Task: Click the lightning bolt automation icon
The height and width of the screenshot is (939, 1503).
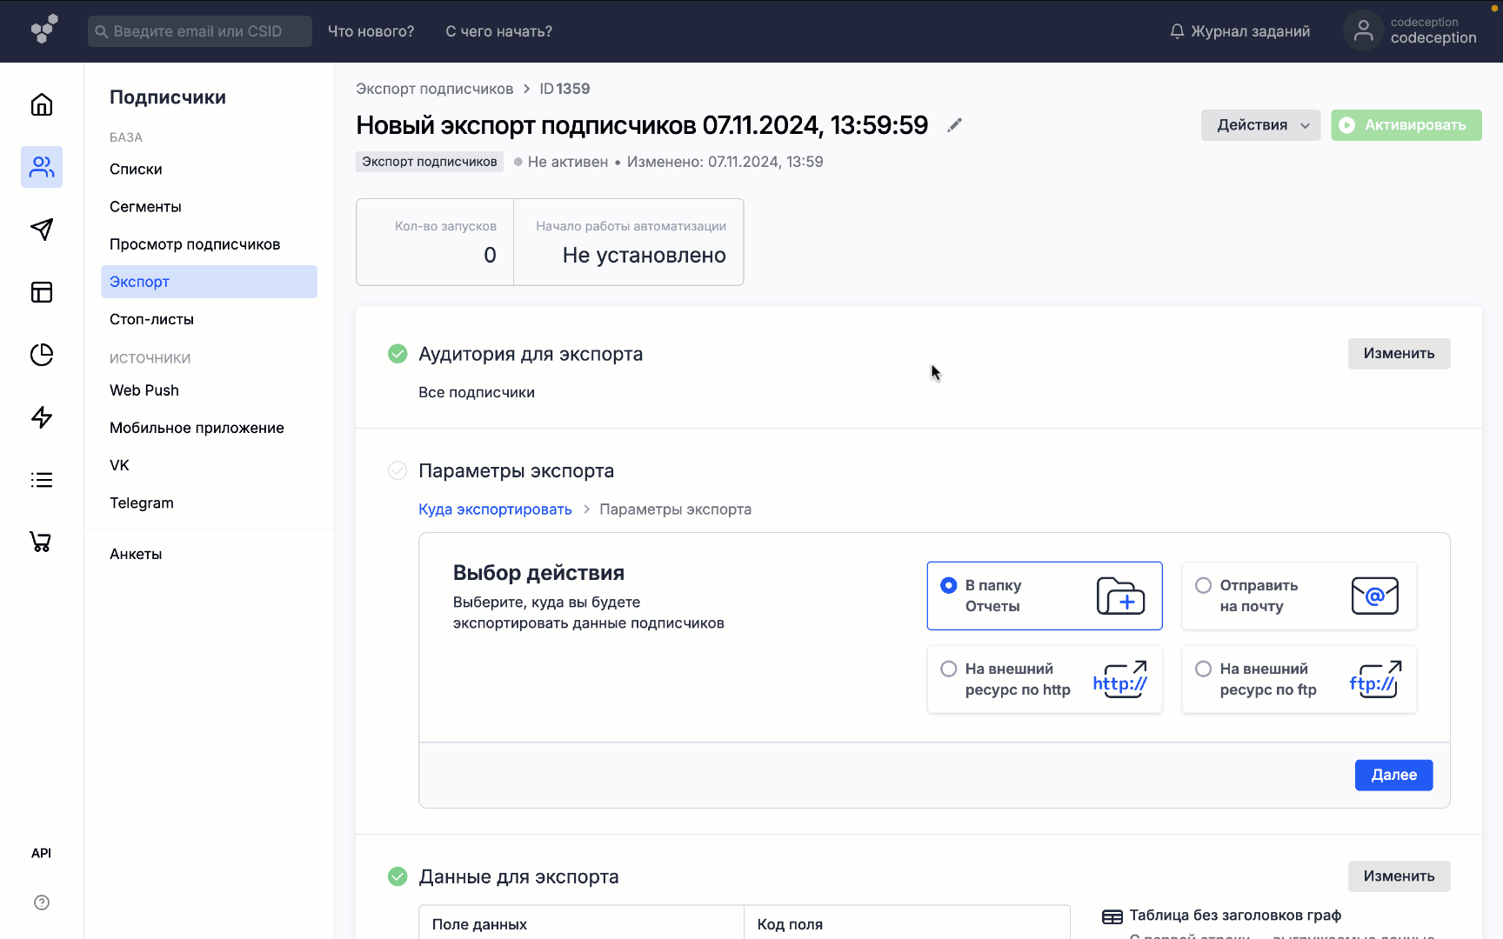Action: (x=42, y=417)
